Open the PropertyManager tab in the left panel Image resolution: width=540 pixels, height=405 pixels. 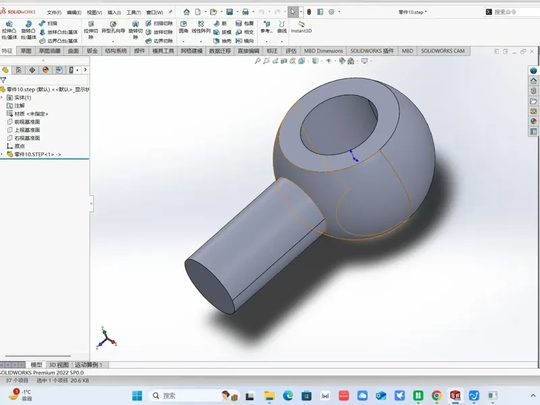[19, 70]
